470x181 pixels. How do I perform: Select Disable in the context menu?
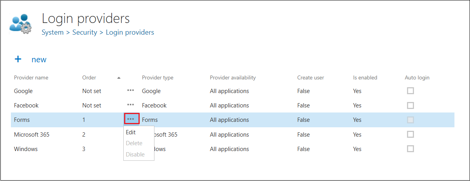135,155
